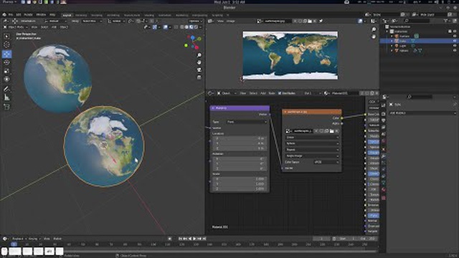
Task: Open the Linear interpolation dropdown in image node
Action: [312, 137]
